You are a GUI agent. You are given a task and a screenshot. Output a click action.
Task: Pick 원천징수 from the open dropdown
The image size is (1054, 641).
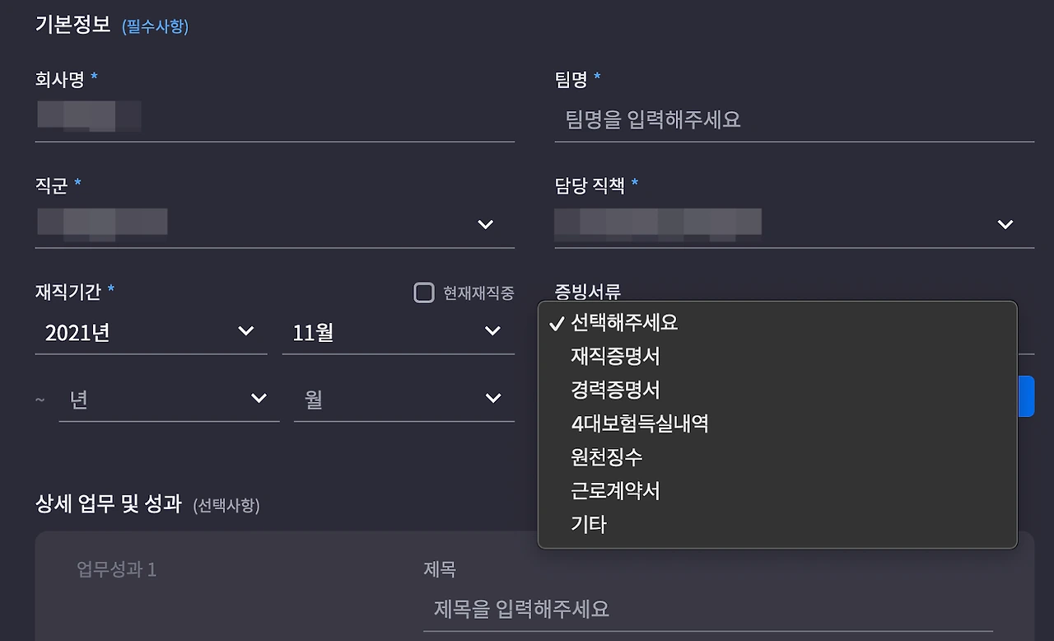(606, 456)
